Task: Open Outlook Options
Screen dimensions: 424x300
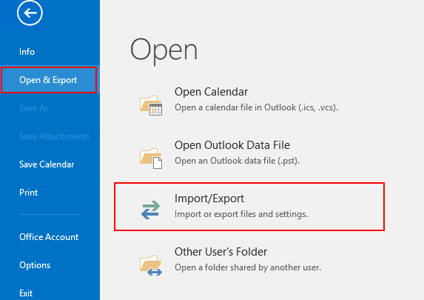Action: click(x=35, y=265)
